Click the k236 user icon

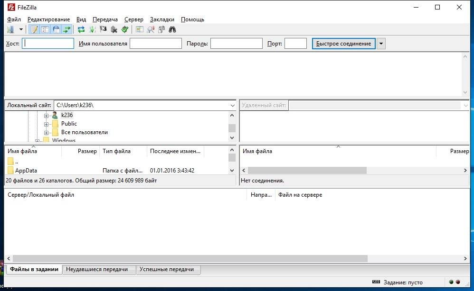coord(55,115)
